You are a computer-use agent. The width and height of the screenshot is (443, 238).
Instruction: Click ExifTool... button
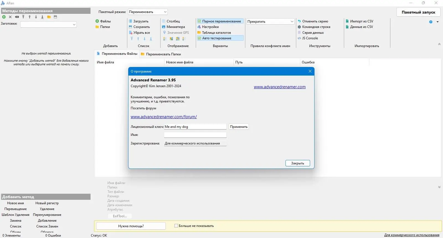click(x=120, y=216)
